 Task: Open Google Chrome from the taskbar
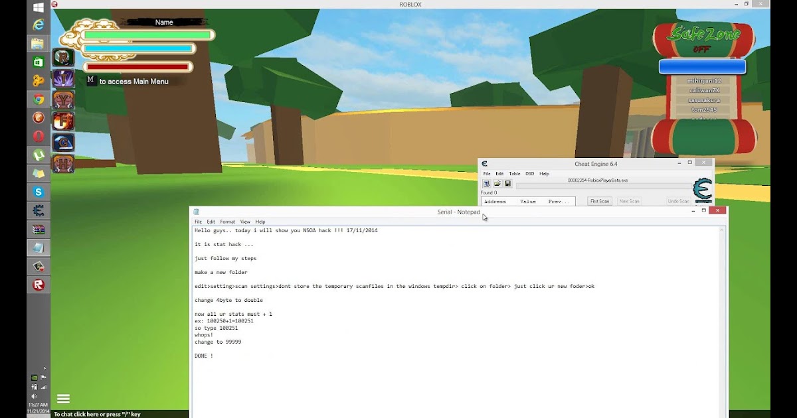pyautogui.click(x=39, y=99)
